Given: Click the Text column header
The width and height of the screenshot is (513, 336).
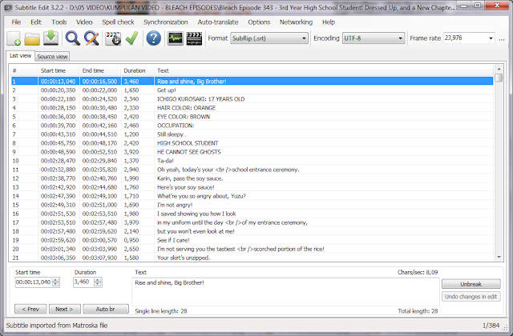Looking at the screenshot, I should (x=324, y=70).
